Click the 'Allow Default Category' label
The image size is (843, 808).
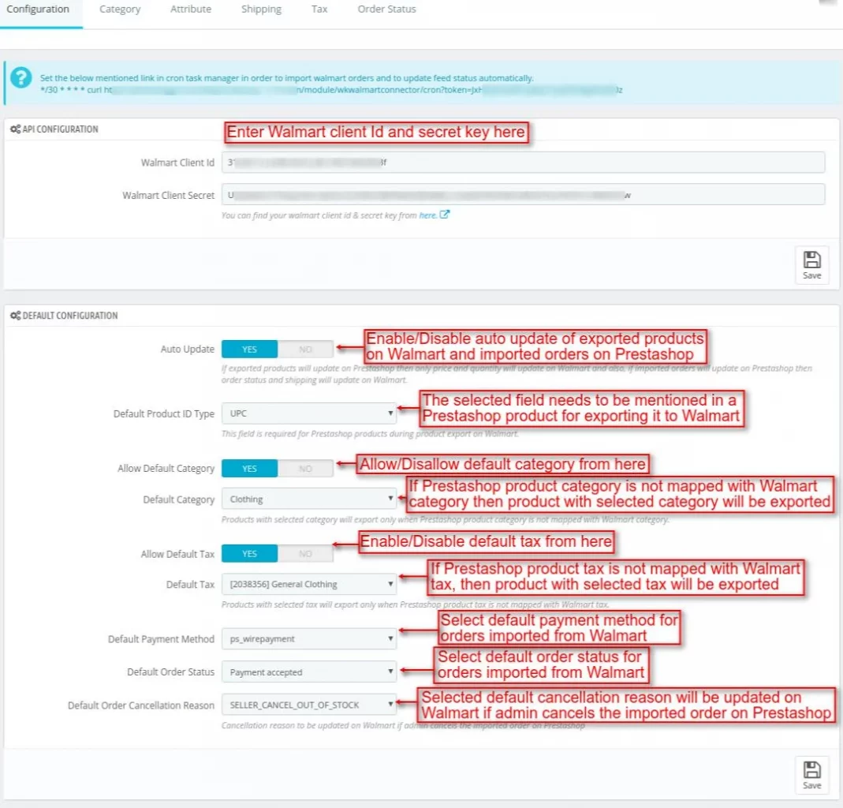[x=166, y=469]
